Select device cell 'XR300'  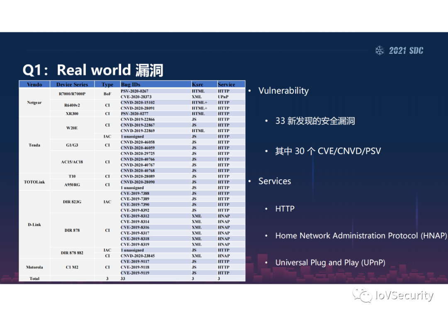(72, 113)
